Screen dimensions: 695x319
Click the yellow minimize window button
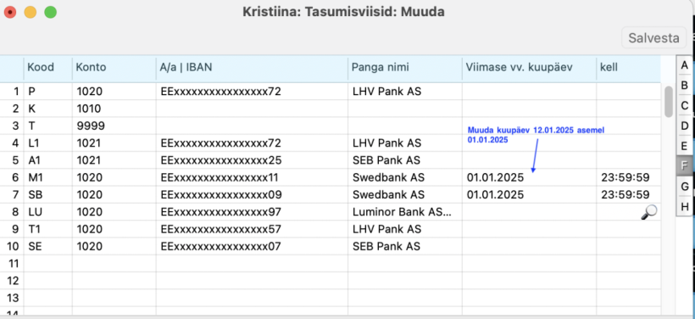(30, 12)
